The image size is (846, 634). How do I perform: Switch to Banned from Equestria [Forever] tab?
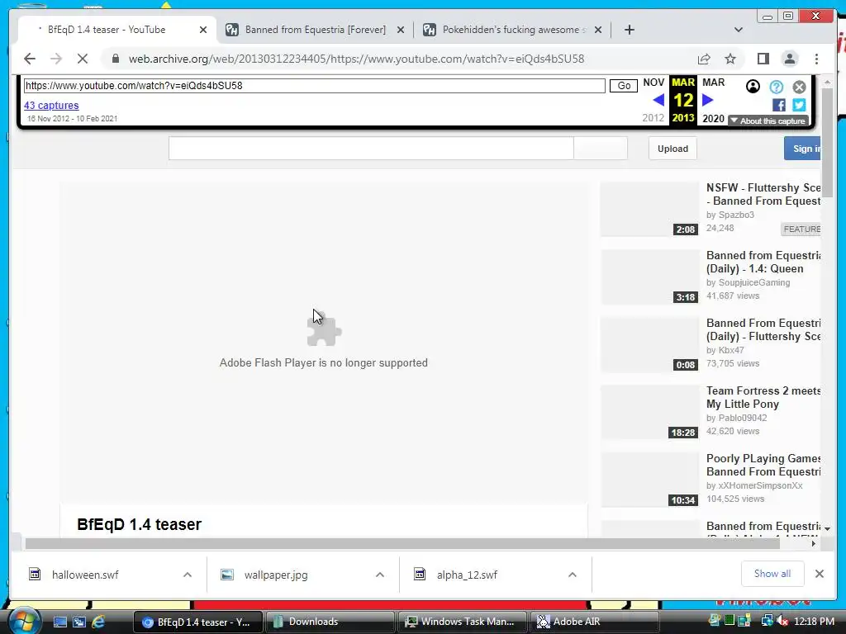316,30
